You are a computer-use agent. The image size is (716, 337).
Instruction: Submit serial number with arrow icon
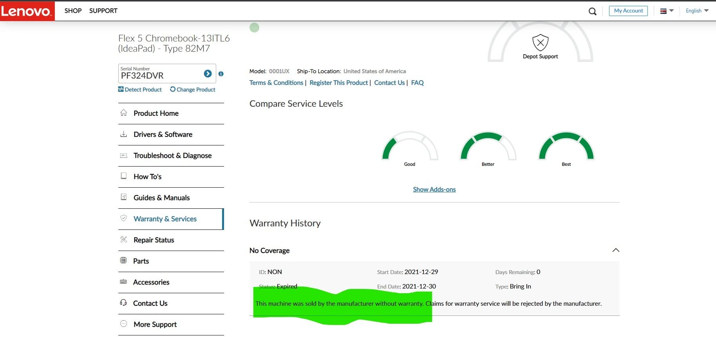(x=208, y=73)
